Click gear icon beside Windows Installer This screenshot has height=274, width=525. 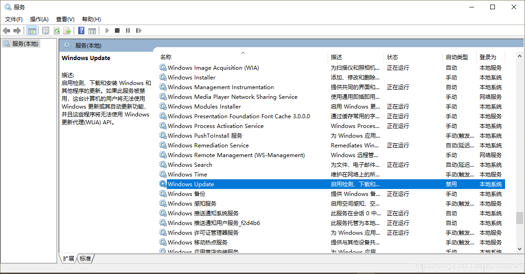pos(163,78)
